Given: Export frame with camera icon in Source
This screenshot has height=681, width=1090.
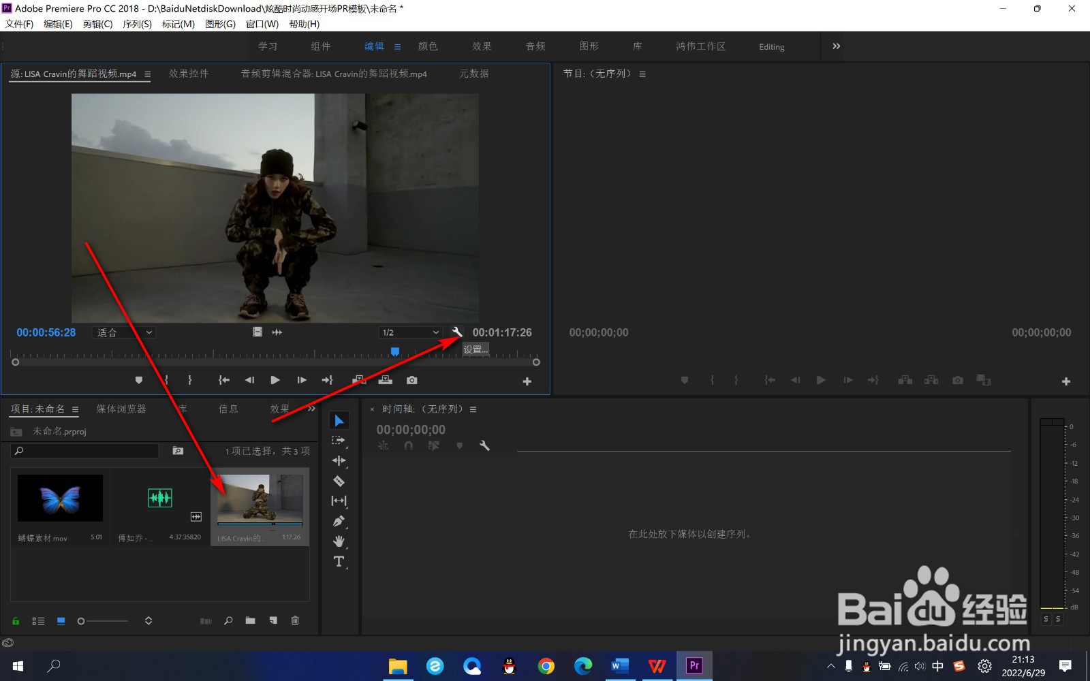Looking at the screenshot, I should click(412, 380).
